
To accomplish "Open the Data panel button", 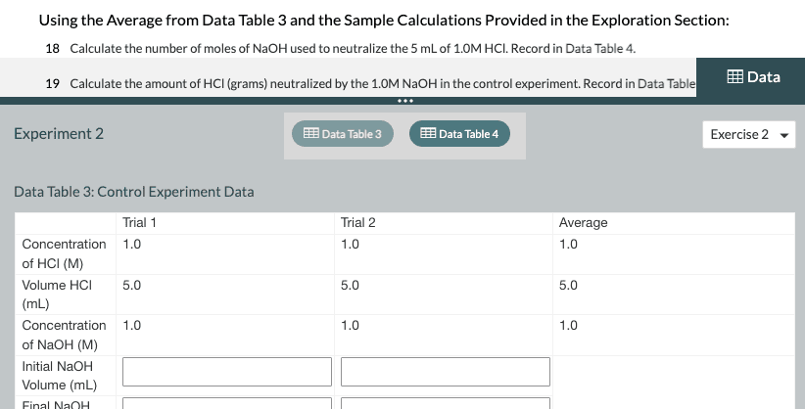I will 750,77.
